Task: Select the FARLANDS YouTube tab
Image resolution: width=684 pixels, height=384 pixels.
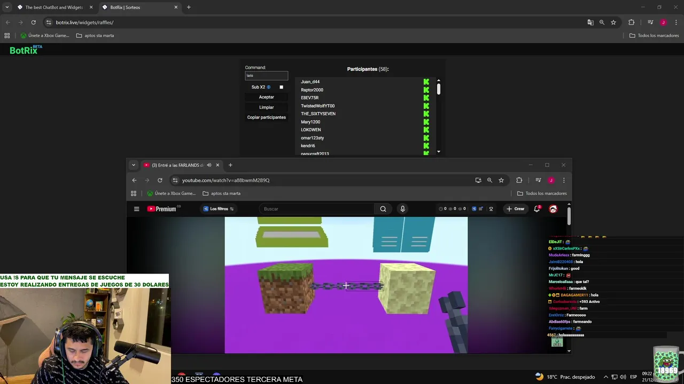Action: (182, 165)
